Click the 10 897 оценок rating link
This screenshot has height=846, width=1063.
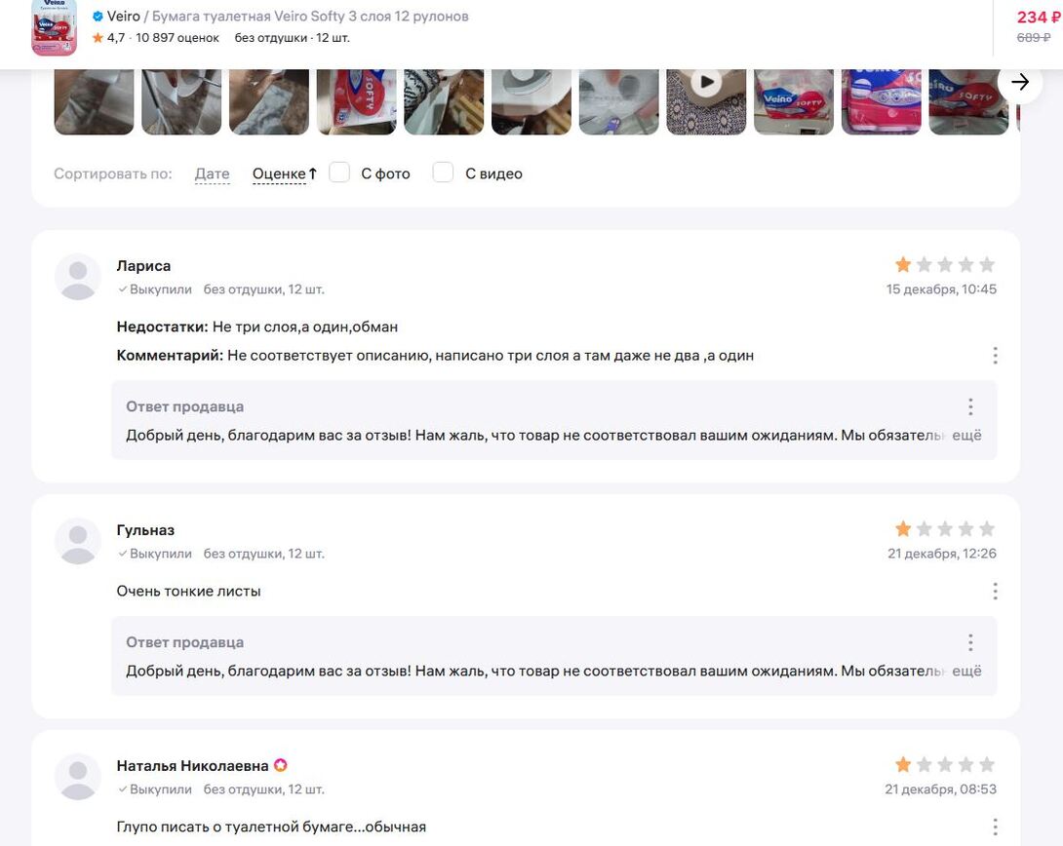click(177, 38)
